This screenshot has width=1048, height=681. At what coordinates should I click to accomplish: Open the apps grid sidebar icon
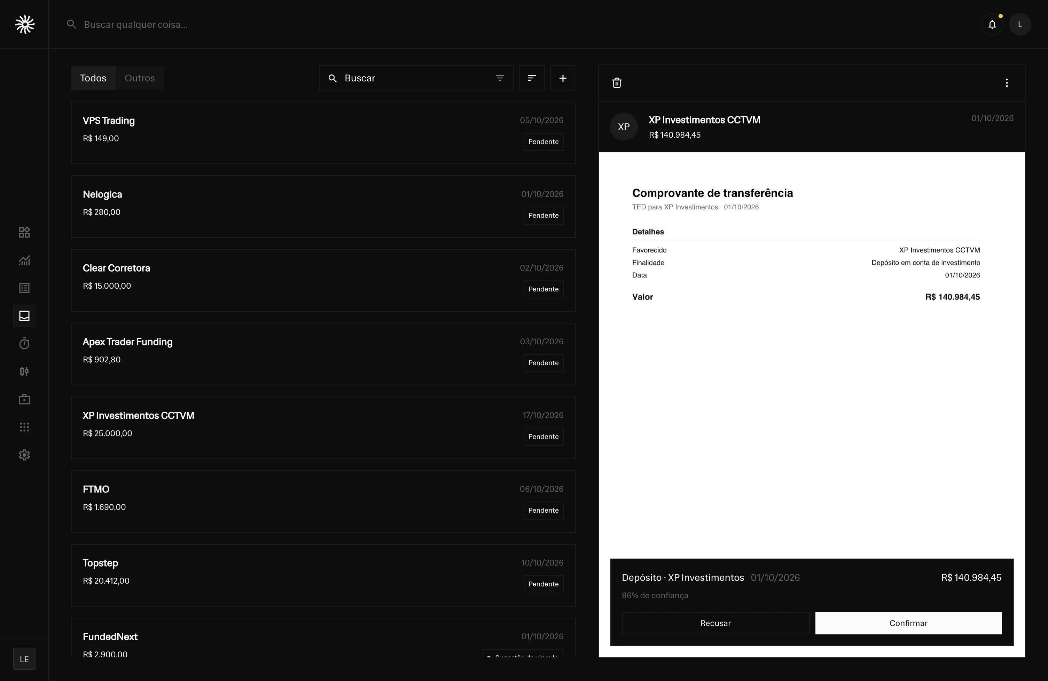tap(24, 427)
